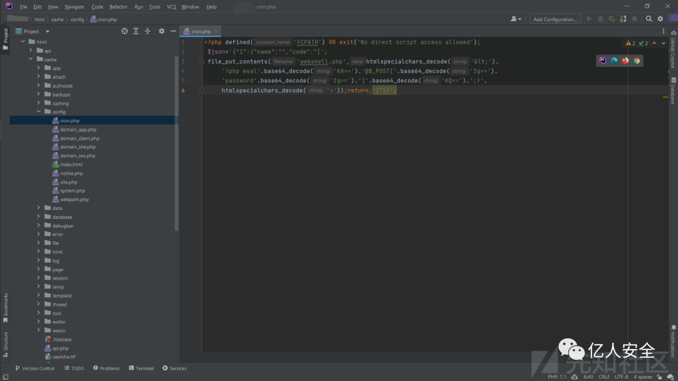Image resolution: width=678 pixels, height=381 pixels.
Task: Open editor tabs more options menu
Action: tap(664, 31)
